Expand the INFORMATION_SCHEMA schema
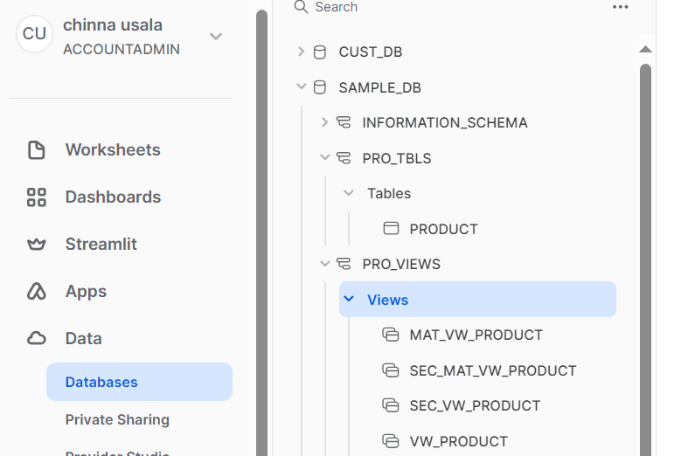This screenshot has height=456, width=695. 324,122
